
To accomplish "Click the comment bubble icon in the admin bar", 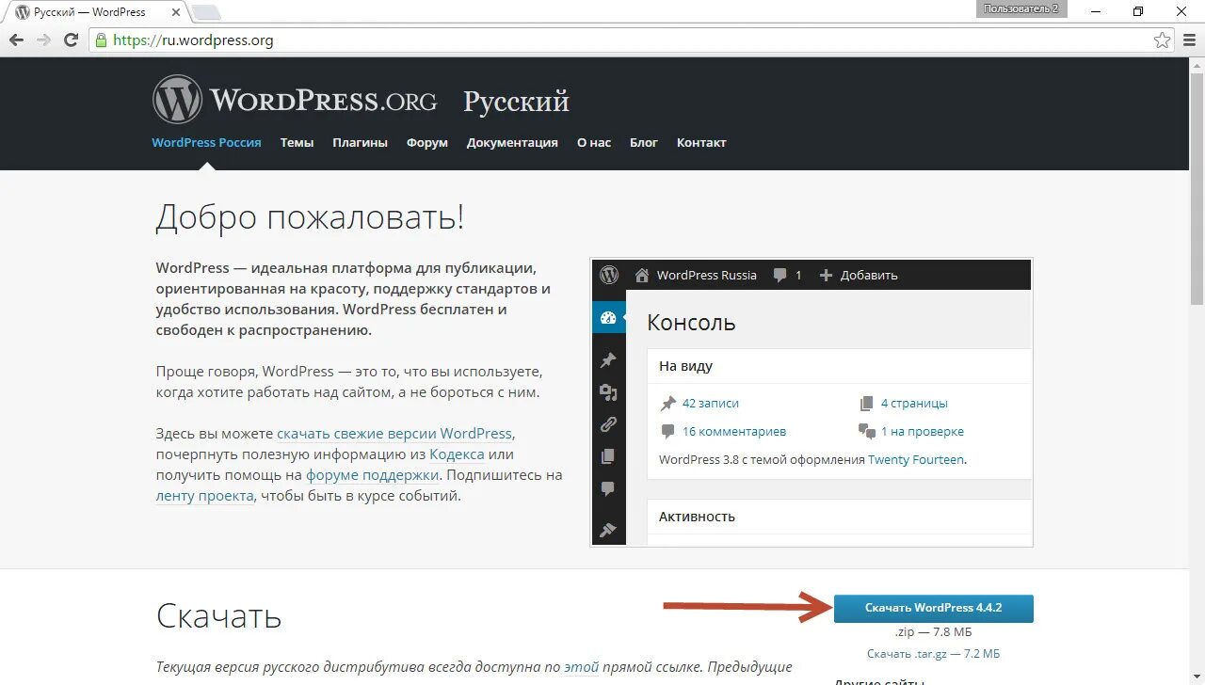I will [x=779, y=275].
